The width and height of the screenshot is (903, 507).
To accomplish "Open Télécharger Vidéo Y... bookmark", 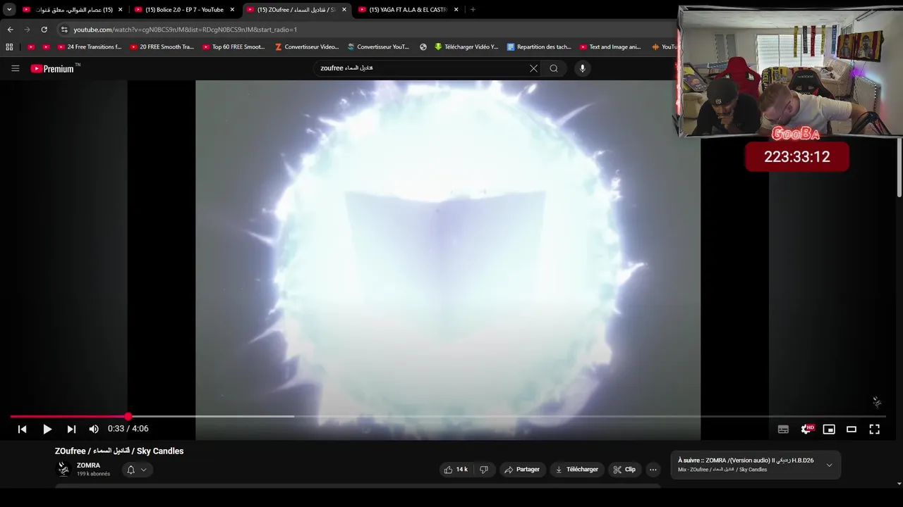I will tap(466, 47).
